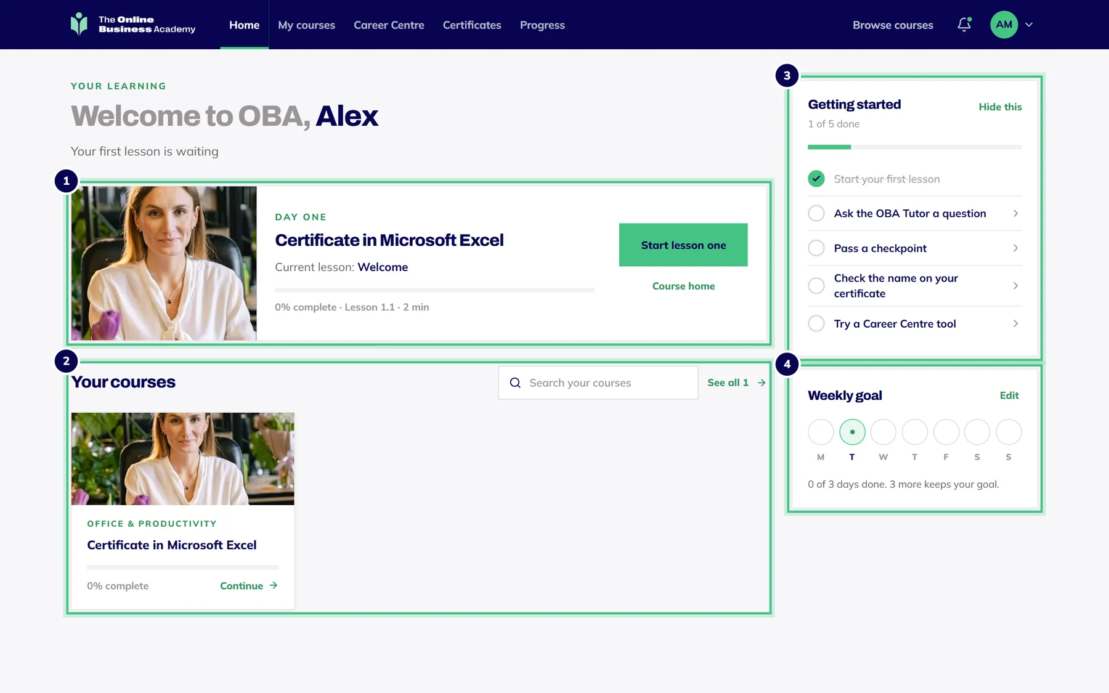Click the struck-through Start your first lesson text
Viewport: 1109px width, 693px height.
pos(887,179)
